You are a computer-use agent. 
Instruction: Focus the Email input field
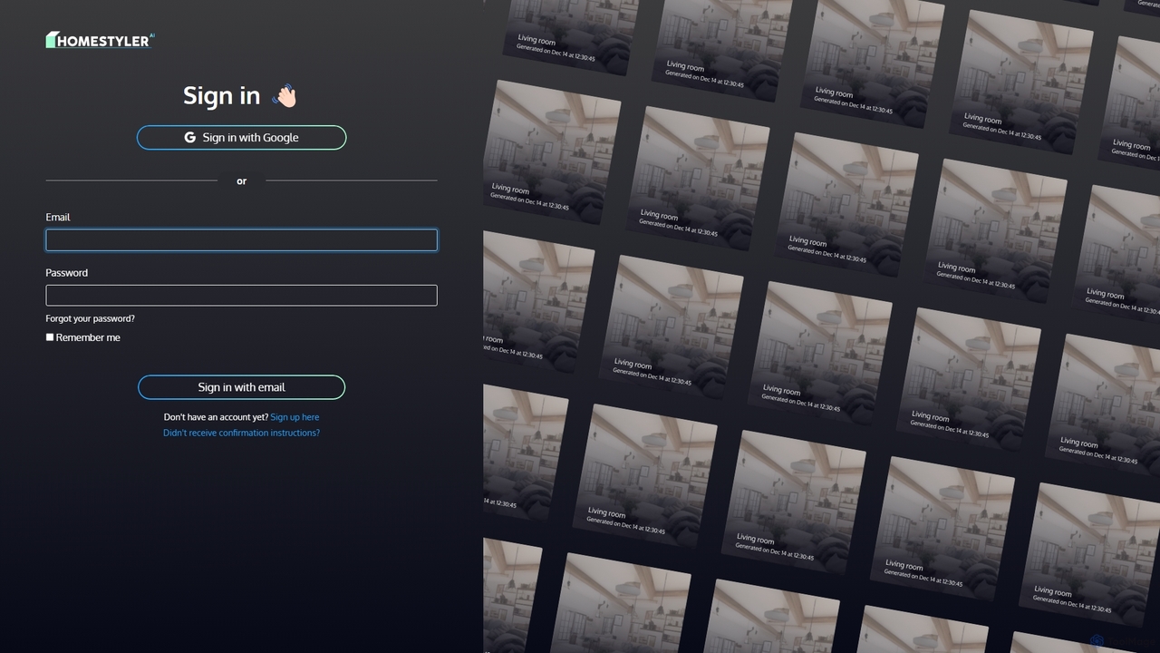click(x=241, y=239)
